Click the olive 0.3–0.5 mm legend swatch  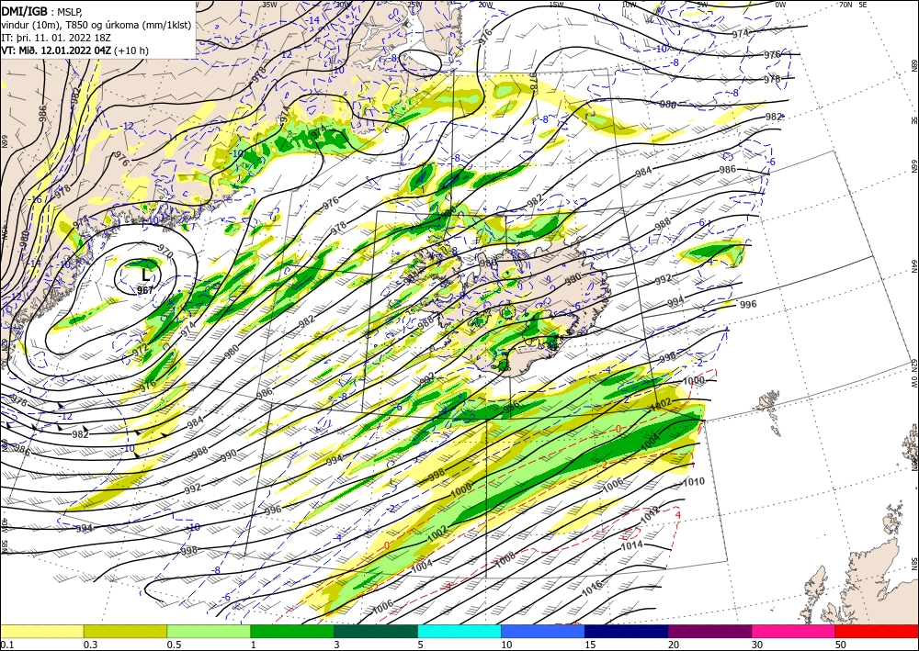[125, 631]
